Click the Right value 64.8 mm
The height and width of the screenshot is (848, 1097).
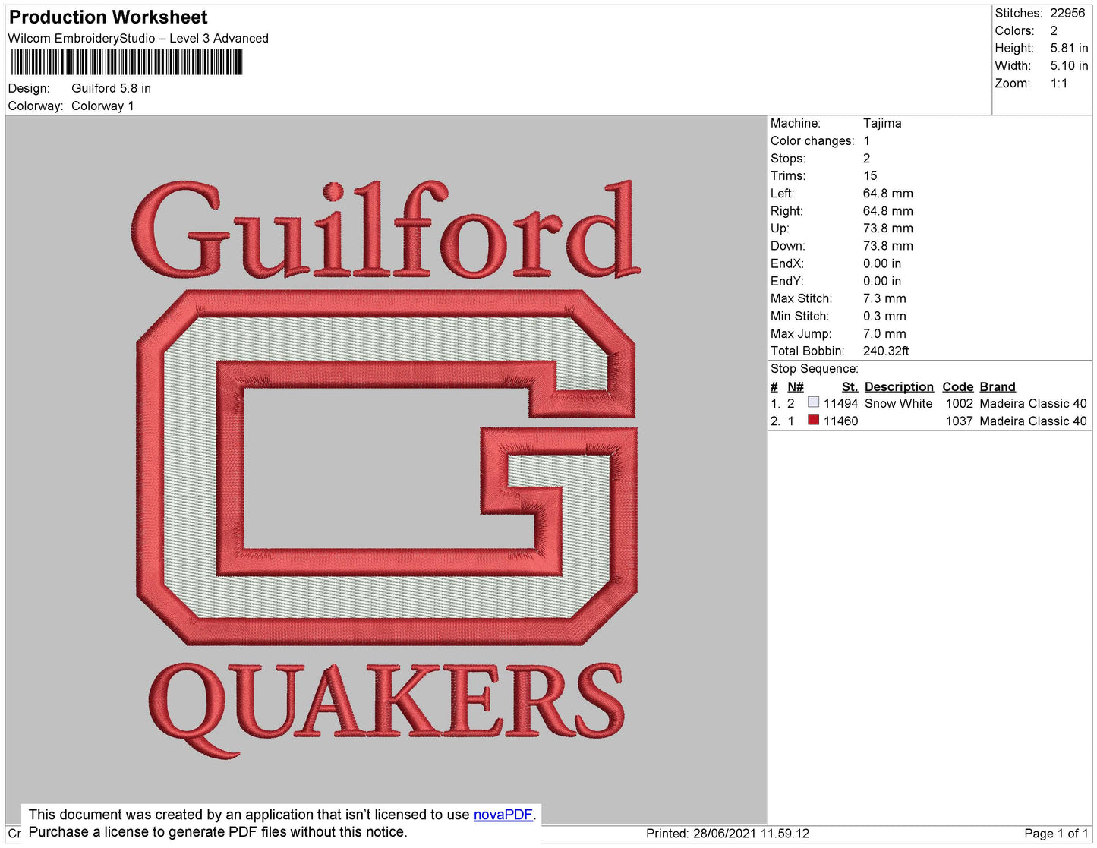coord(888,211)
